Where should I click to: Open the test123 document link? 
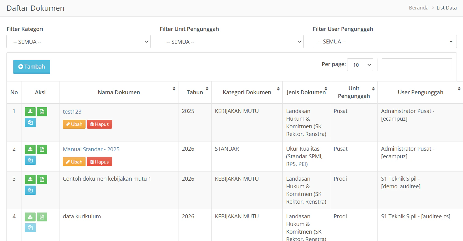coord(72,111)
